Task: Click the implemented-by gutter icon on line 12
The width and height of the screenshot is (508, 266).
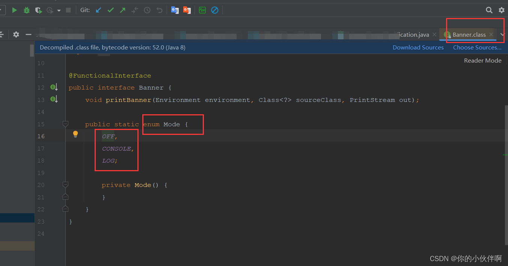Action: click(x=54, y=87)
